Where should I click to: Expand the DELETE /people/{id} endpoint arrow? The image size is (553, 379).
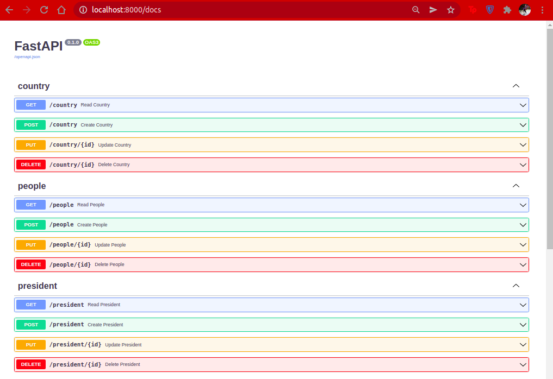coord(523,265)
